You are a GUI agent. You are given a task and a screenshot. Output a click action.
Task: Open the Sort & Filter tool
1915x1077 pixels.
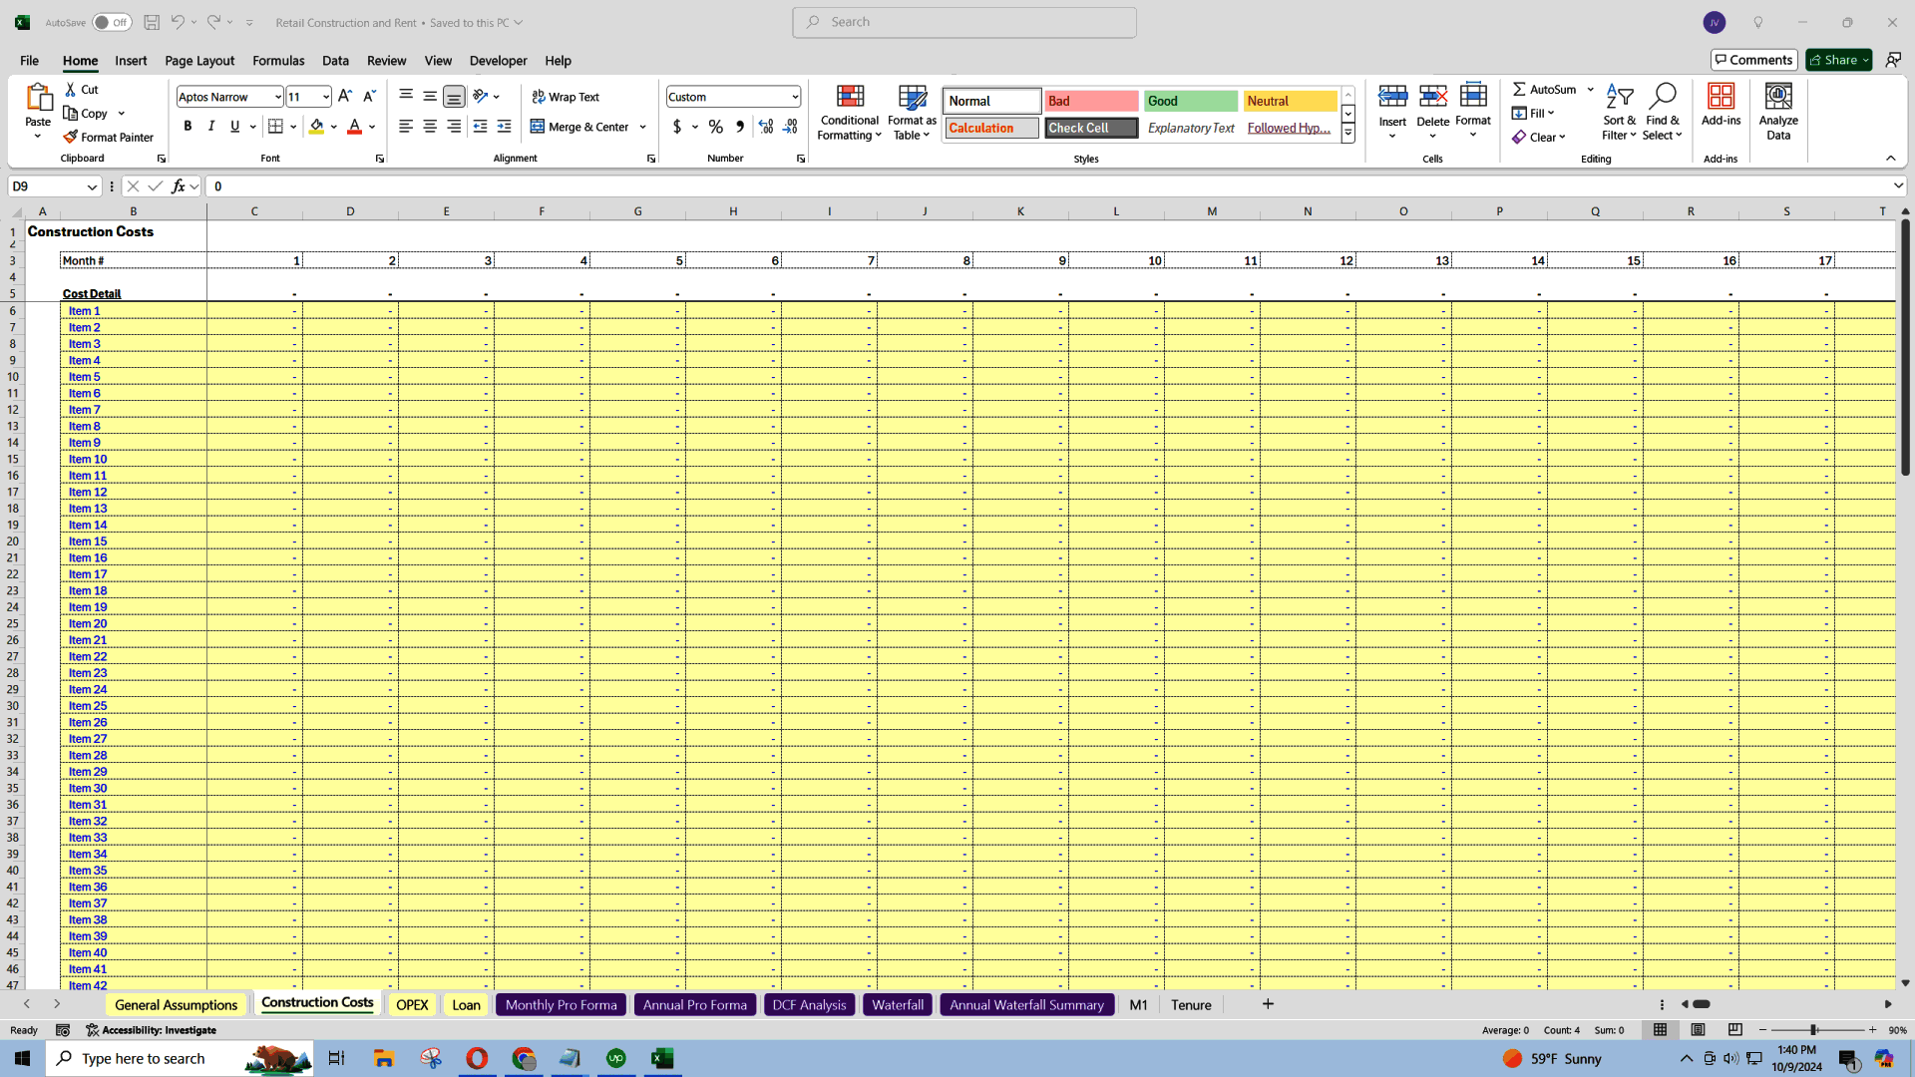point(1619,112)
